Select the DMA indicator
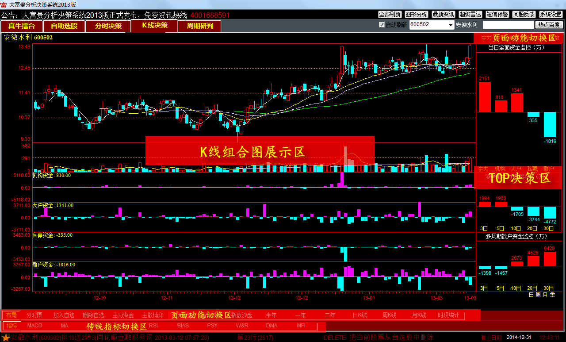 pos(272,326)
